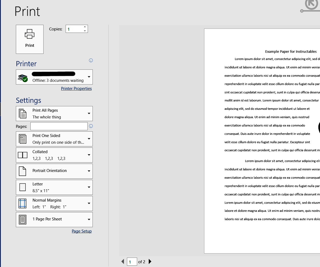Click the printer status icon with green check
This screenshot has height=267, width=320.
click(23, 78)
